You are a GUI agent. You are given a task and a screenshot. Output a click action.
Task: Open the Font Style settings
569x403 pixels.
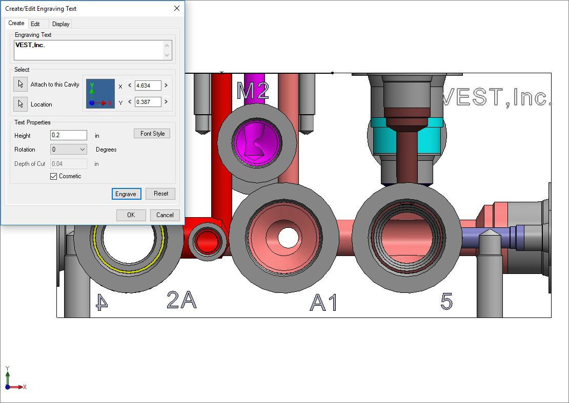coord(152,134)
